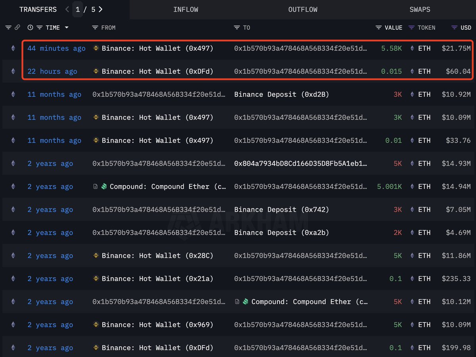The width and height of the screenshot is (476, 357).
Task: Open the SWAPS tab
Action: (x=420, y=10)
